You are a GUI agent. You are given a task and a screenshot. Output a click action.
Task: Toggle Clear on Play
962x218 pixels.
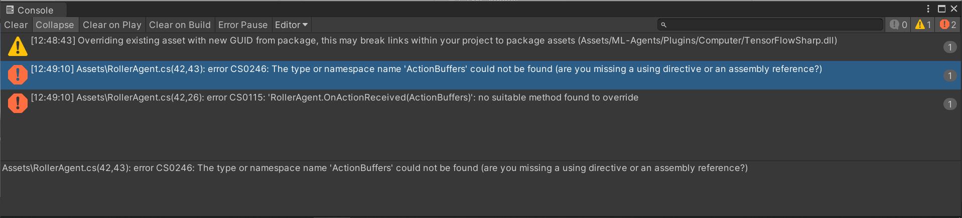pos(112,24)
